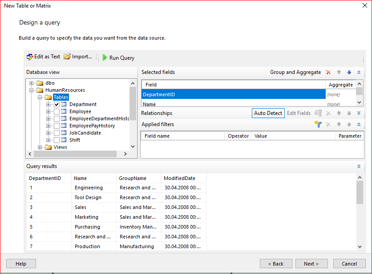The image size is (372, 274).
Task: Click the add filter funnel icon
Action: coord(318,124)
